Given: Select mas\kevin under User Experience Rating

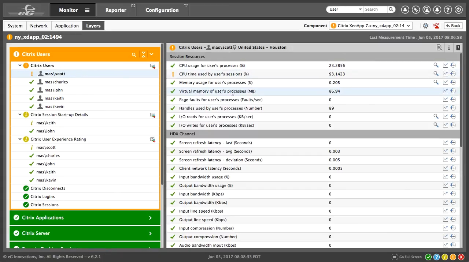Looking at the screenshot, I should pos(46,180).
